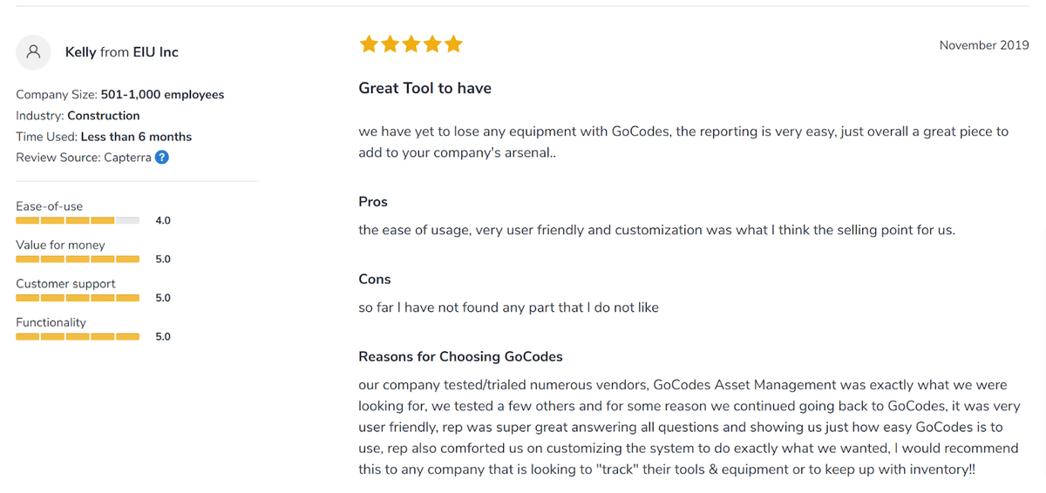Click the November 2019 review date
The width and height of the screenshot is (1046, 493).
coord(984,45)
